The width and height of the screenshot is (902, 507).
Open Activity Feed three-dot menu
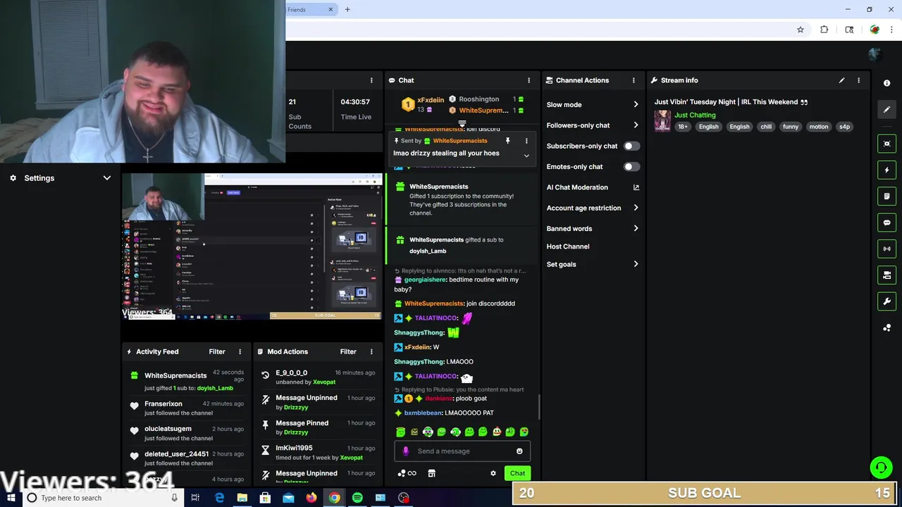point(240,351)
